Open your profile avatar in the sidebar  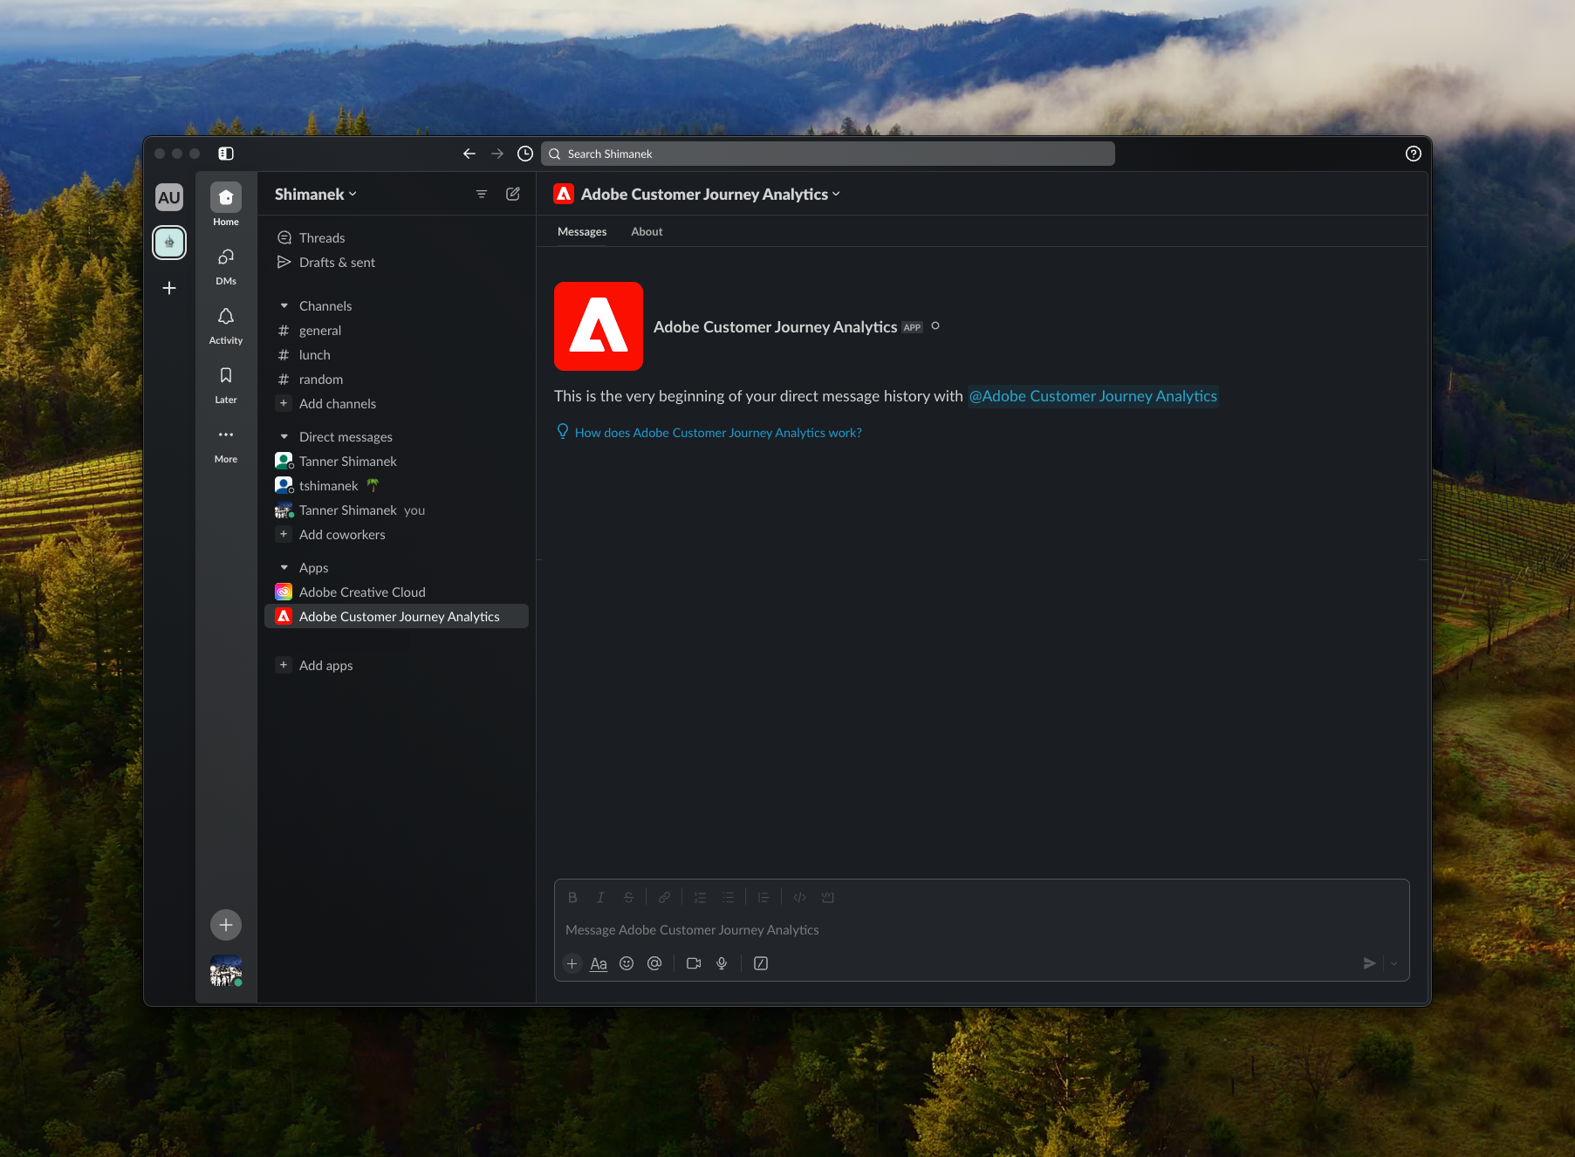[226, 970]
